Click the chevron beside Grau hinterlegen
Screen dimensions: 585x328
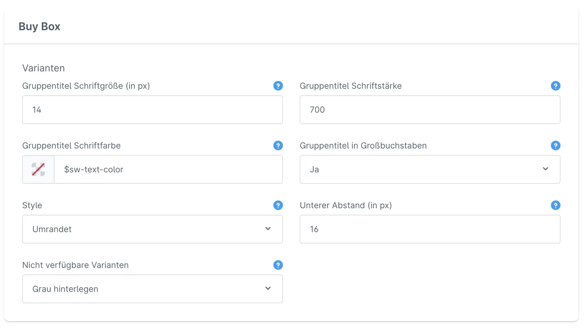coord(268,289)
